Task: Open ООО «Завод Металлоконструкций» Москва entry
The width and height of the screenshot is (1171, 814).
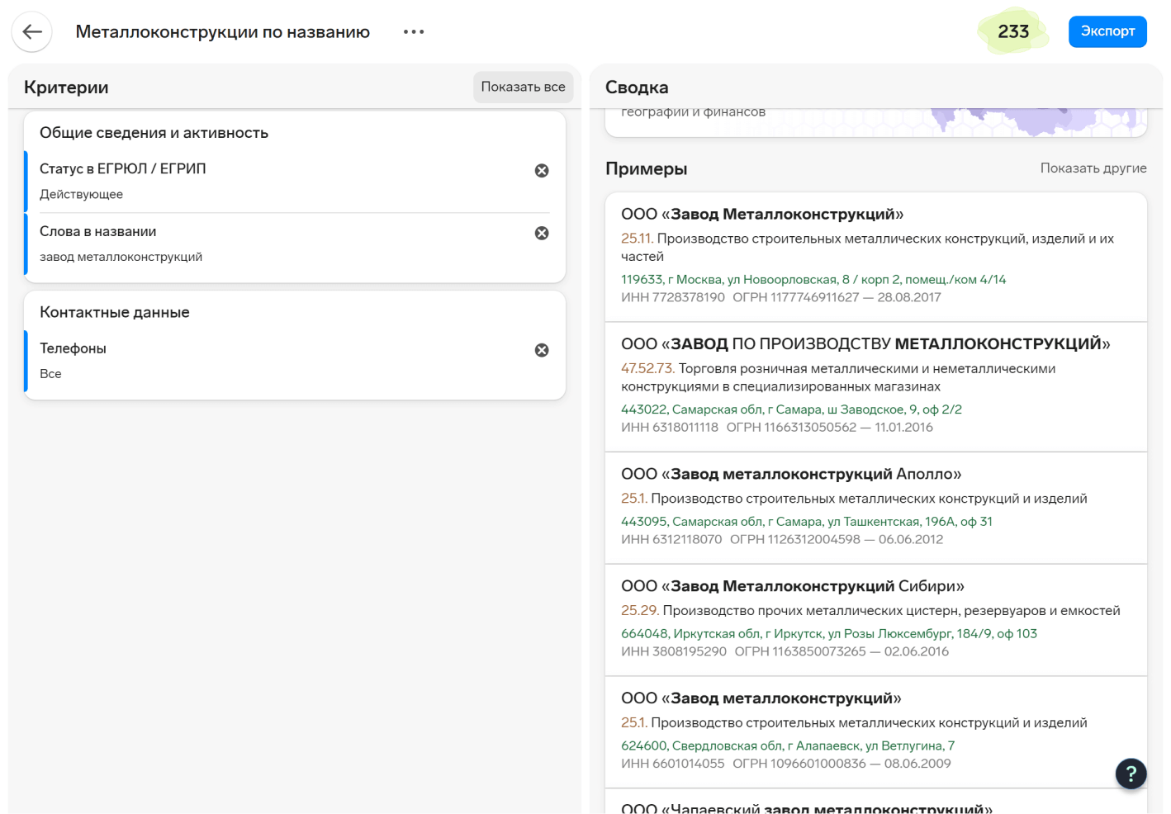Action: pos(761,215)
